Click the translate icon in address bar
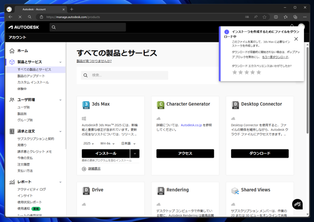The width and height of the screenshot is (314, 222). [x=247, y=17]
